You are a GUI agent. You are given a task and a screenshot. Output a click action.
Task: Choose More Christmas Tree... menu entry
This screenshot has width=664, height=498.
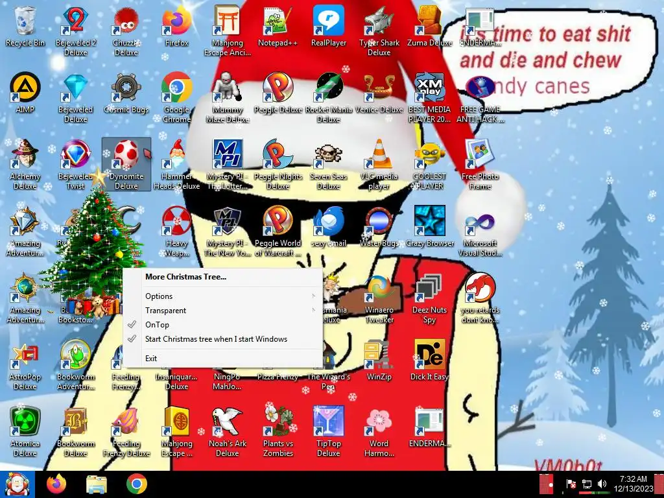[x=222, y=277]
